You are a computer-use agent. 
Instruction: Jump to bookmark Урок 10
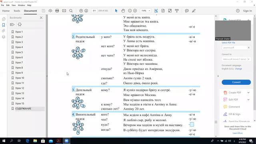[20, 78]
